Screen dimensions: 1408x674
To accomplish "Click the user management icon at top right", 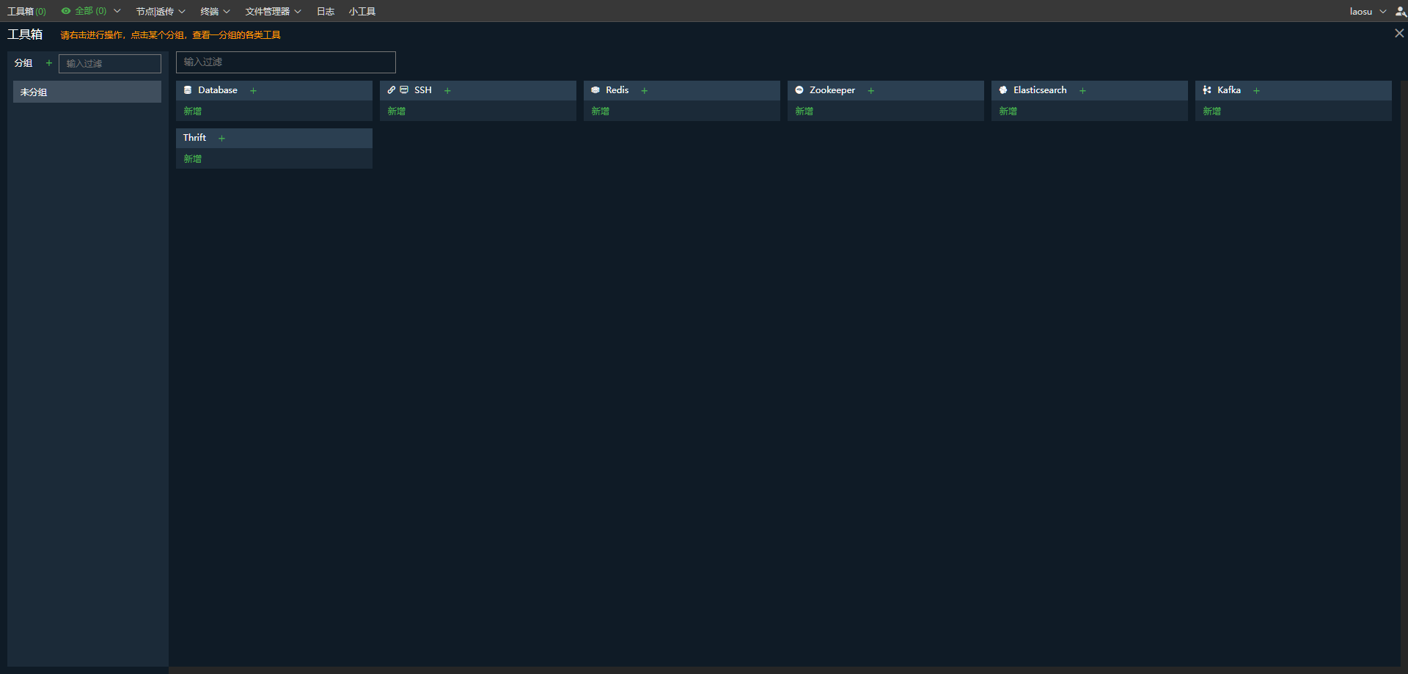I will click(1400, 11).
